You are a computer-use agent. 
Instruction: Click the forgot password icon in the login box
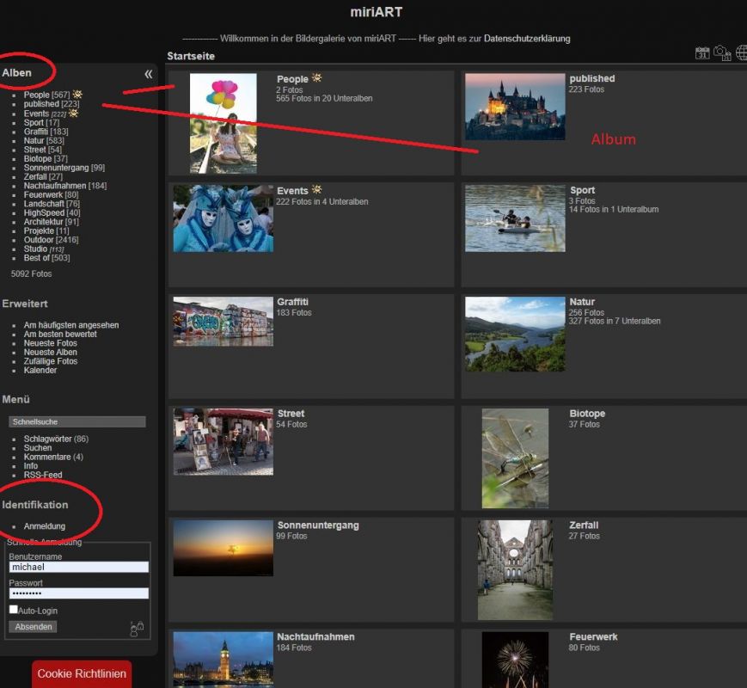(137, 629)
